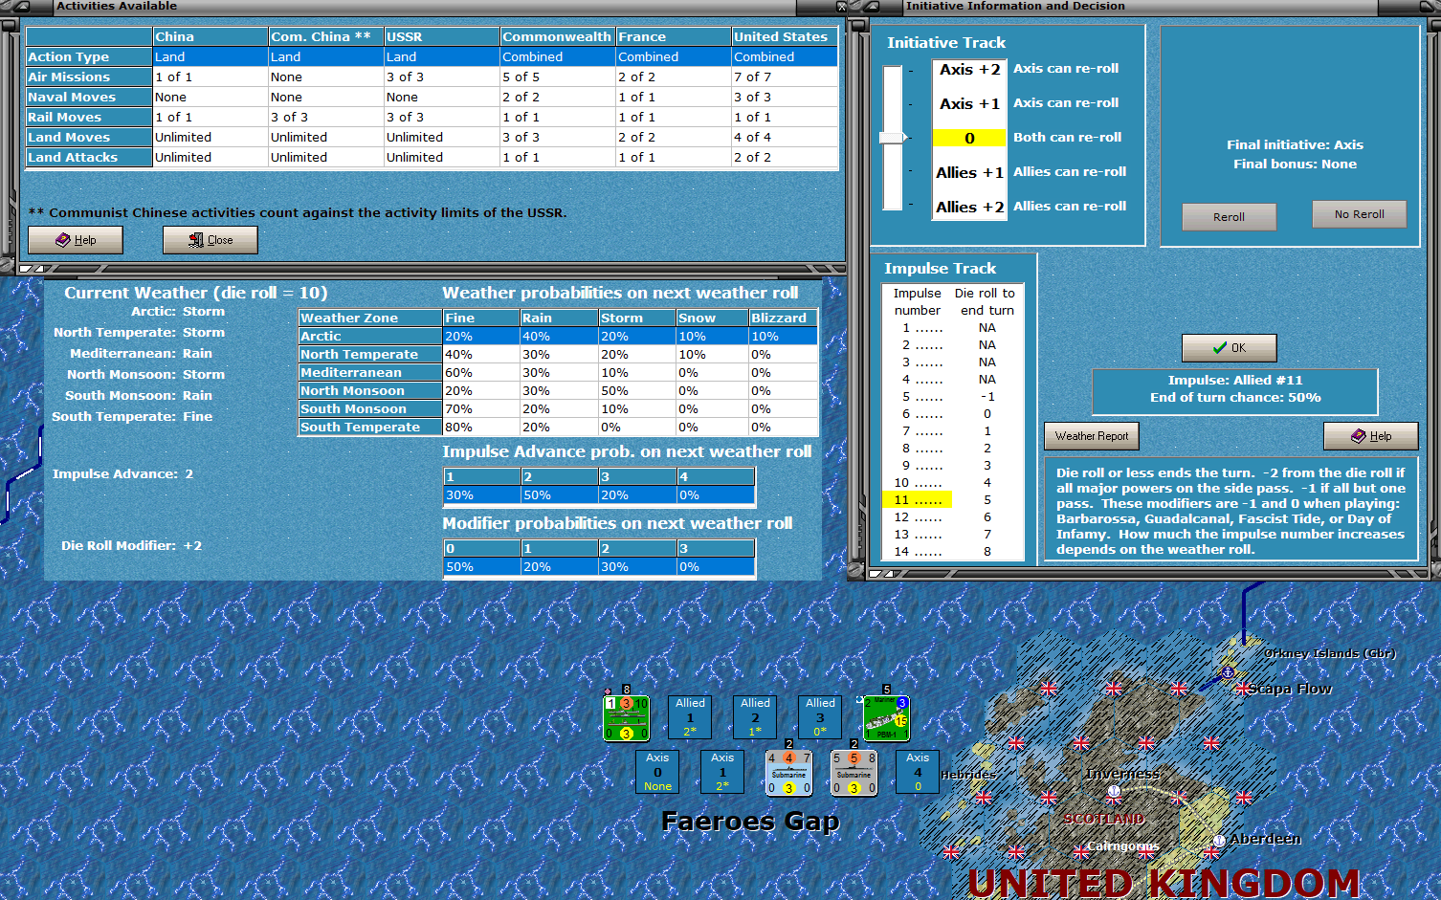Image resolution: width=1441 pixels, height=900 pixels.
Task: Select the USSR column header
Action: (442, 37)
